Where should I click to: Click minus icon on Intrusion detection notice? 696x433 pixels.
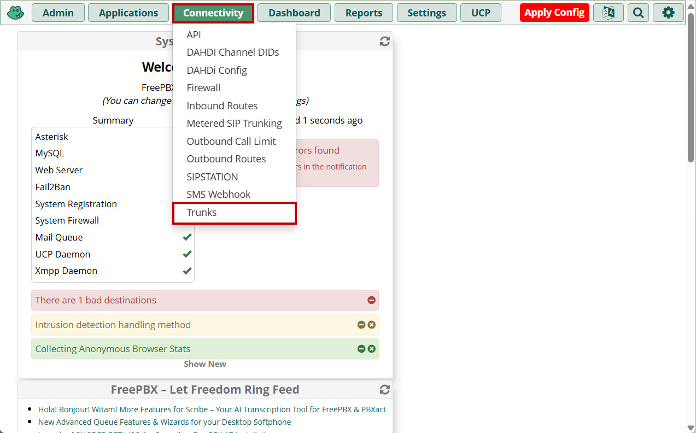click(361, 325)
